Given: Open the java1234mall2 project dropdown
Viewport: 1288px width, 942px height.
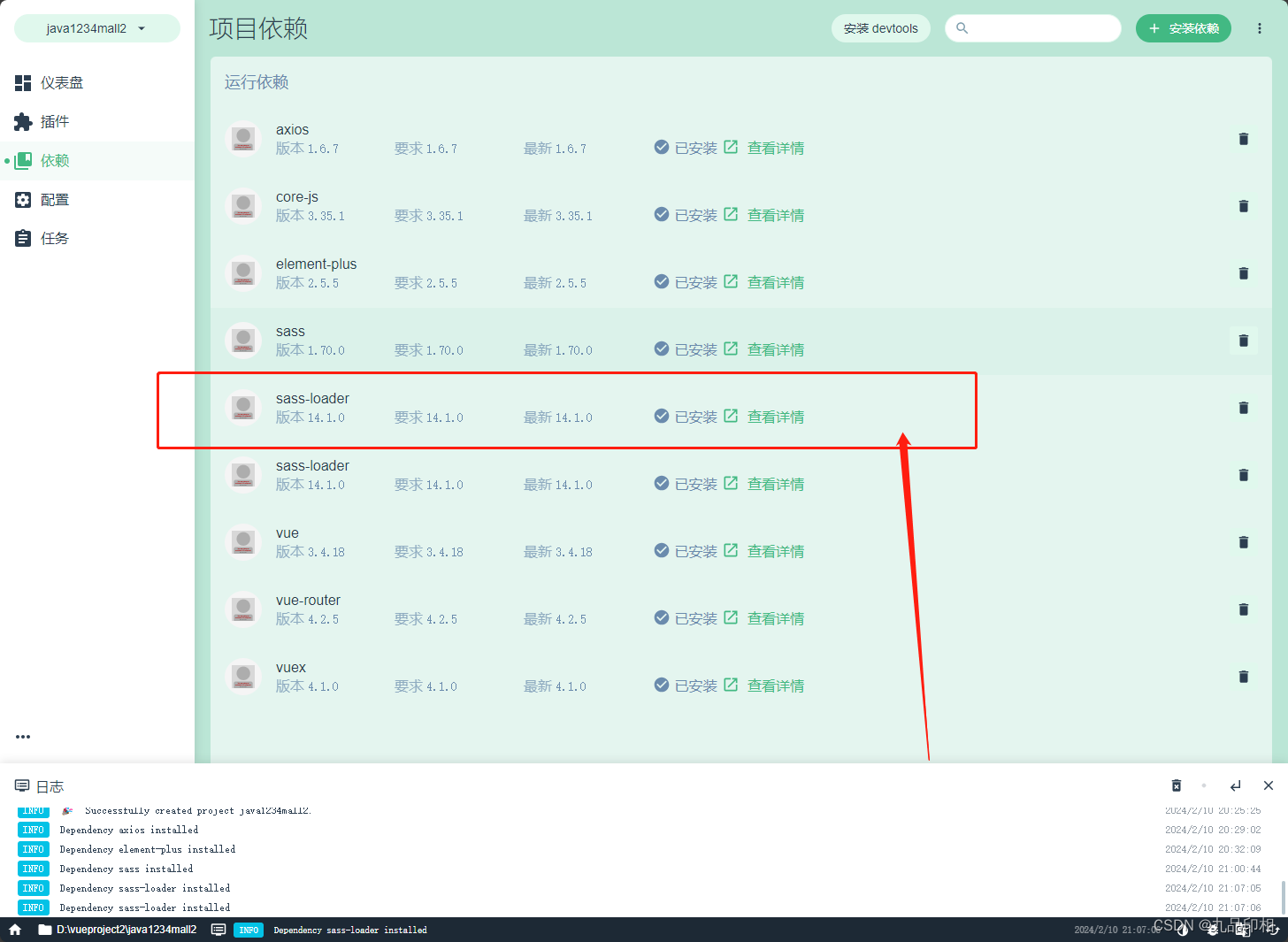Looking at the screenshot, I should (96, 28).
